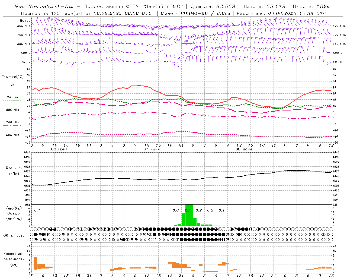
Task: Click the 700 гПа temperature legend entry
Action: (13, 122)
